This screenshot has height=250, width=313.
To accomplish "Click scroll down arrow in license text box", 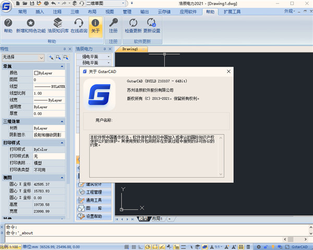I will (221, 174).
